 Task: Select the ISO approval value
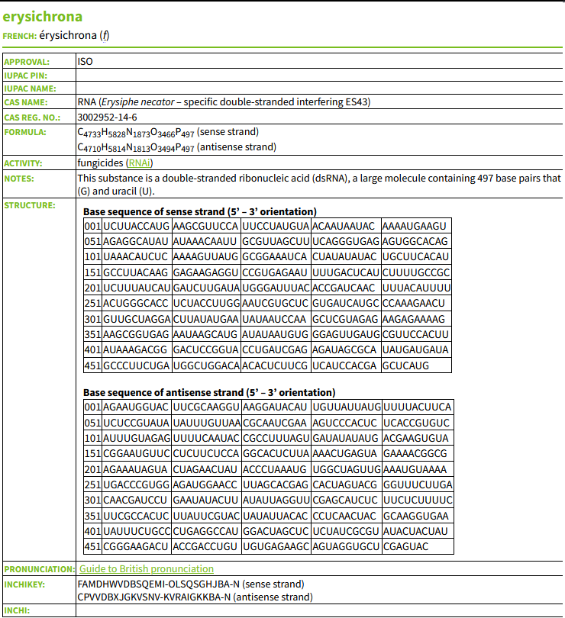point(86,61)
